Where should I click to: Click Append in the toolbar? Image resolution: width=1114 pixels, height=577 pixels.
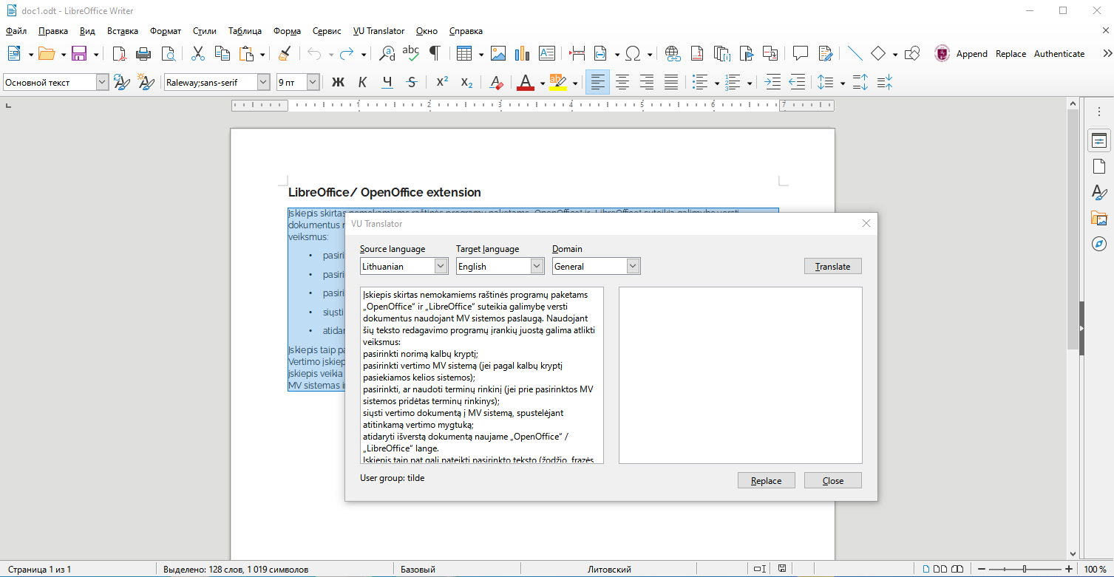click(x=972, y=53)
